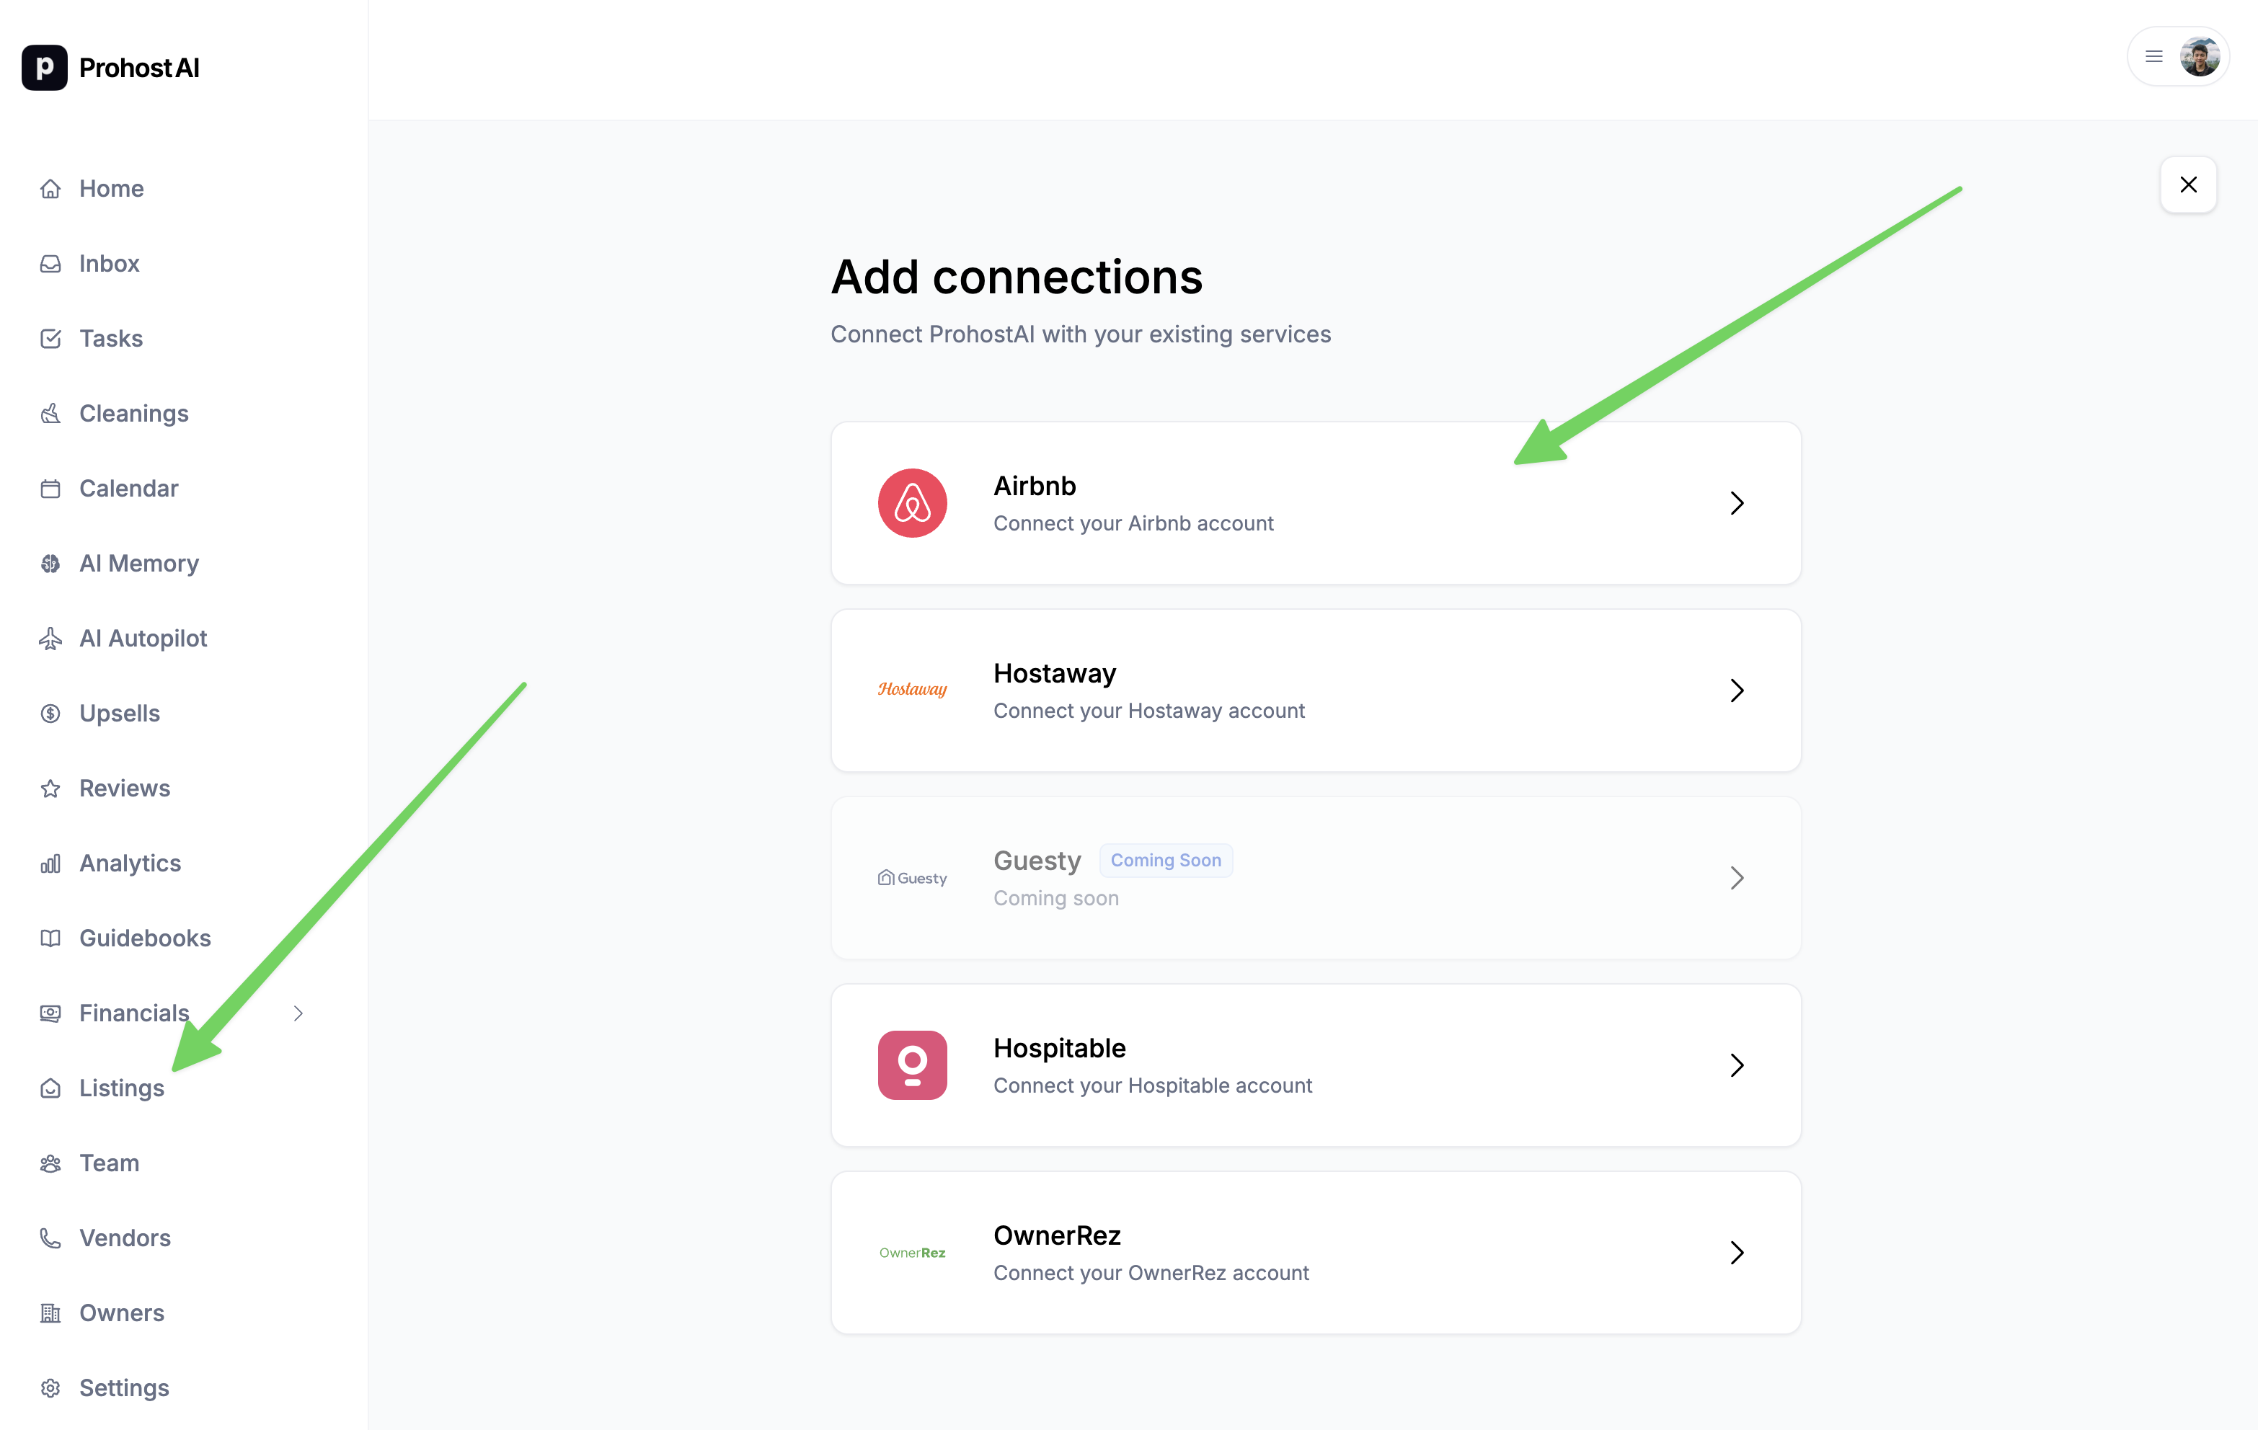
Task: Click the Upsells dollar icon
Action: [x=50, y=714]
